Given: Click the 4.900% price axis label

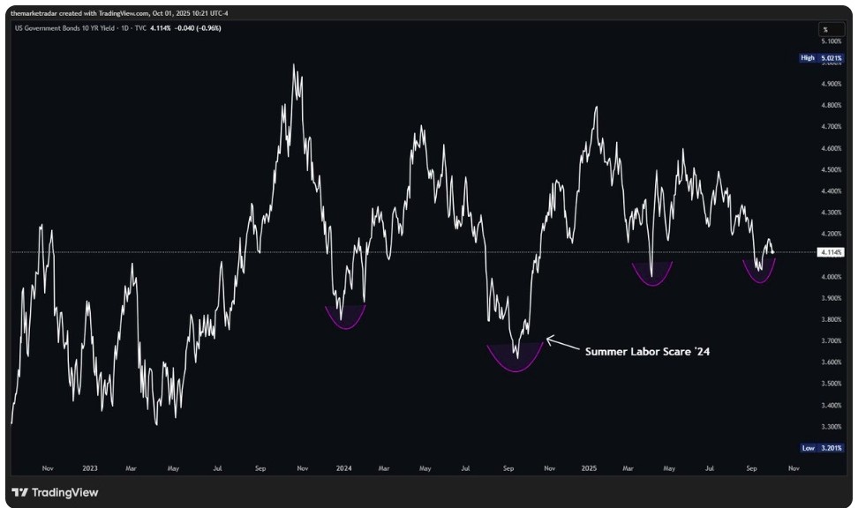Looking at the screenshot, I should pos(832,84).
